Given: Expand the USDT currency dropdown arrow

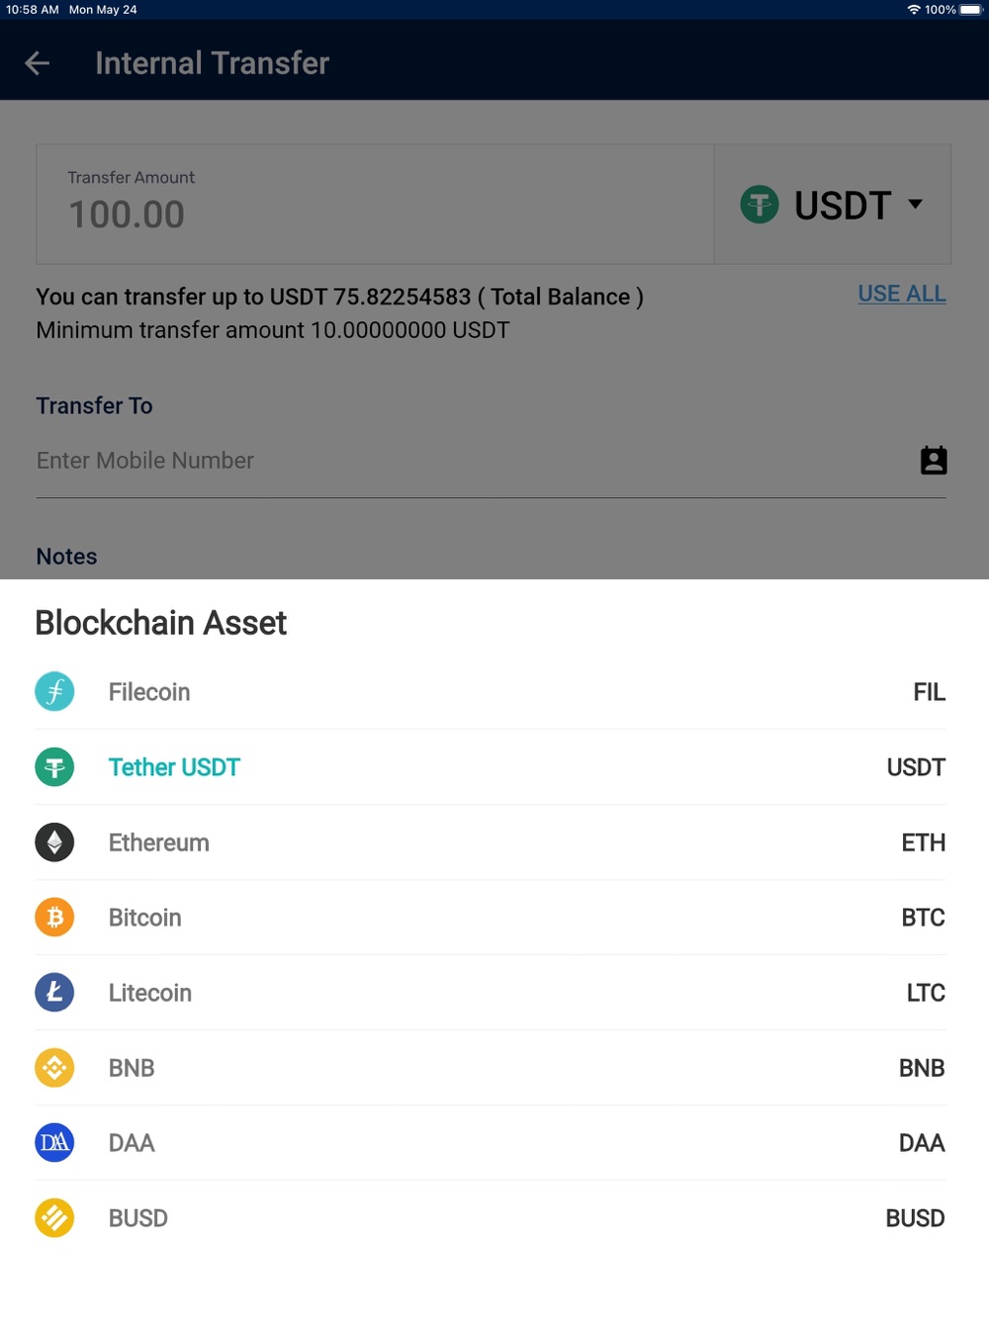Looking at the screenshot, I should (915, 204).
